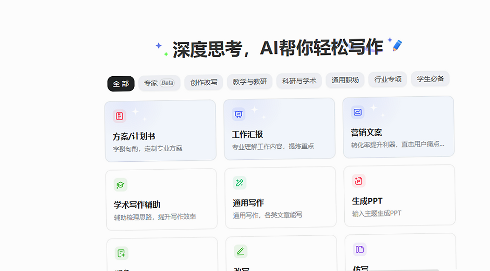
Task: Click the red 方案/计划书 document icon
Action: coord(119,116)
